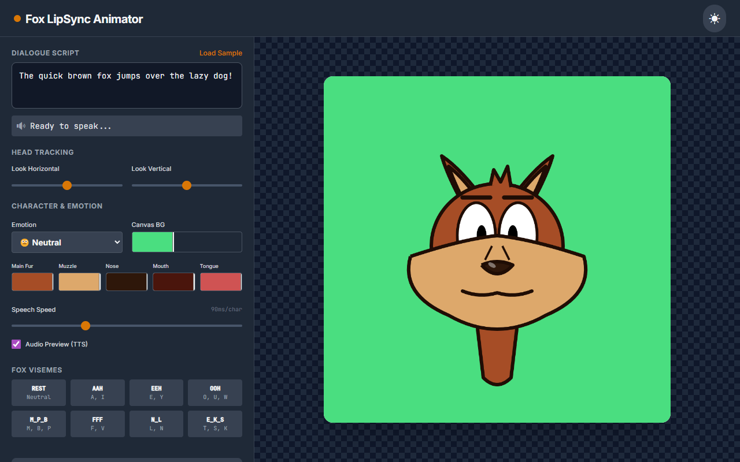The width and height of the screenshot is (740, 462).
Task: Select the OOH viseme
Action: (x=214, y=393)
